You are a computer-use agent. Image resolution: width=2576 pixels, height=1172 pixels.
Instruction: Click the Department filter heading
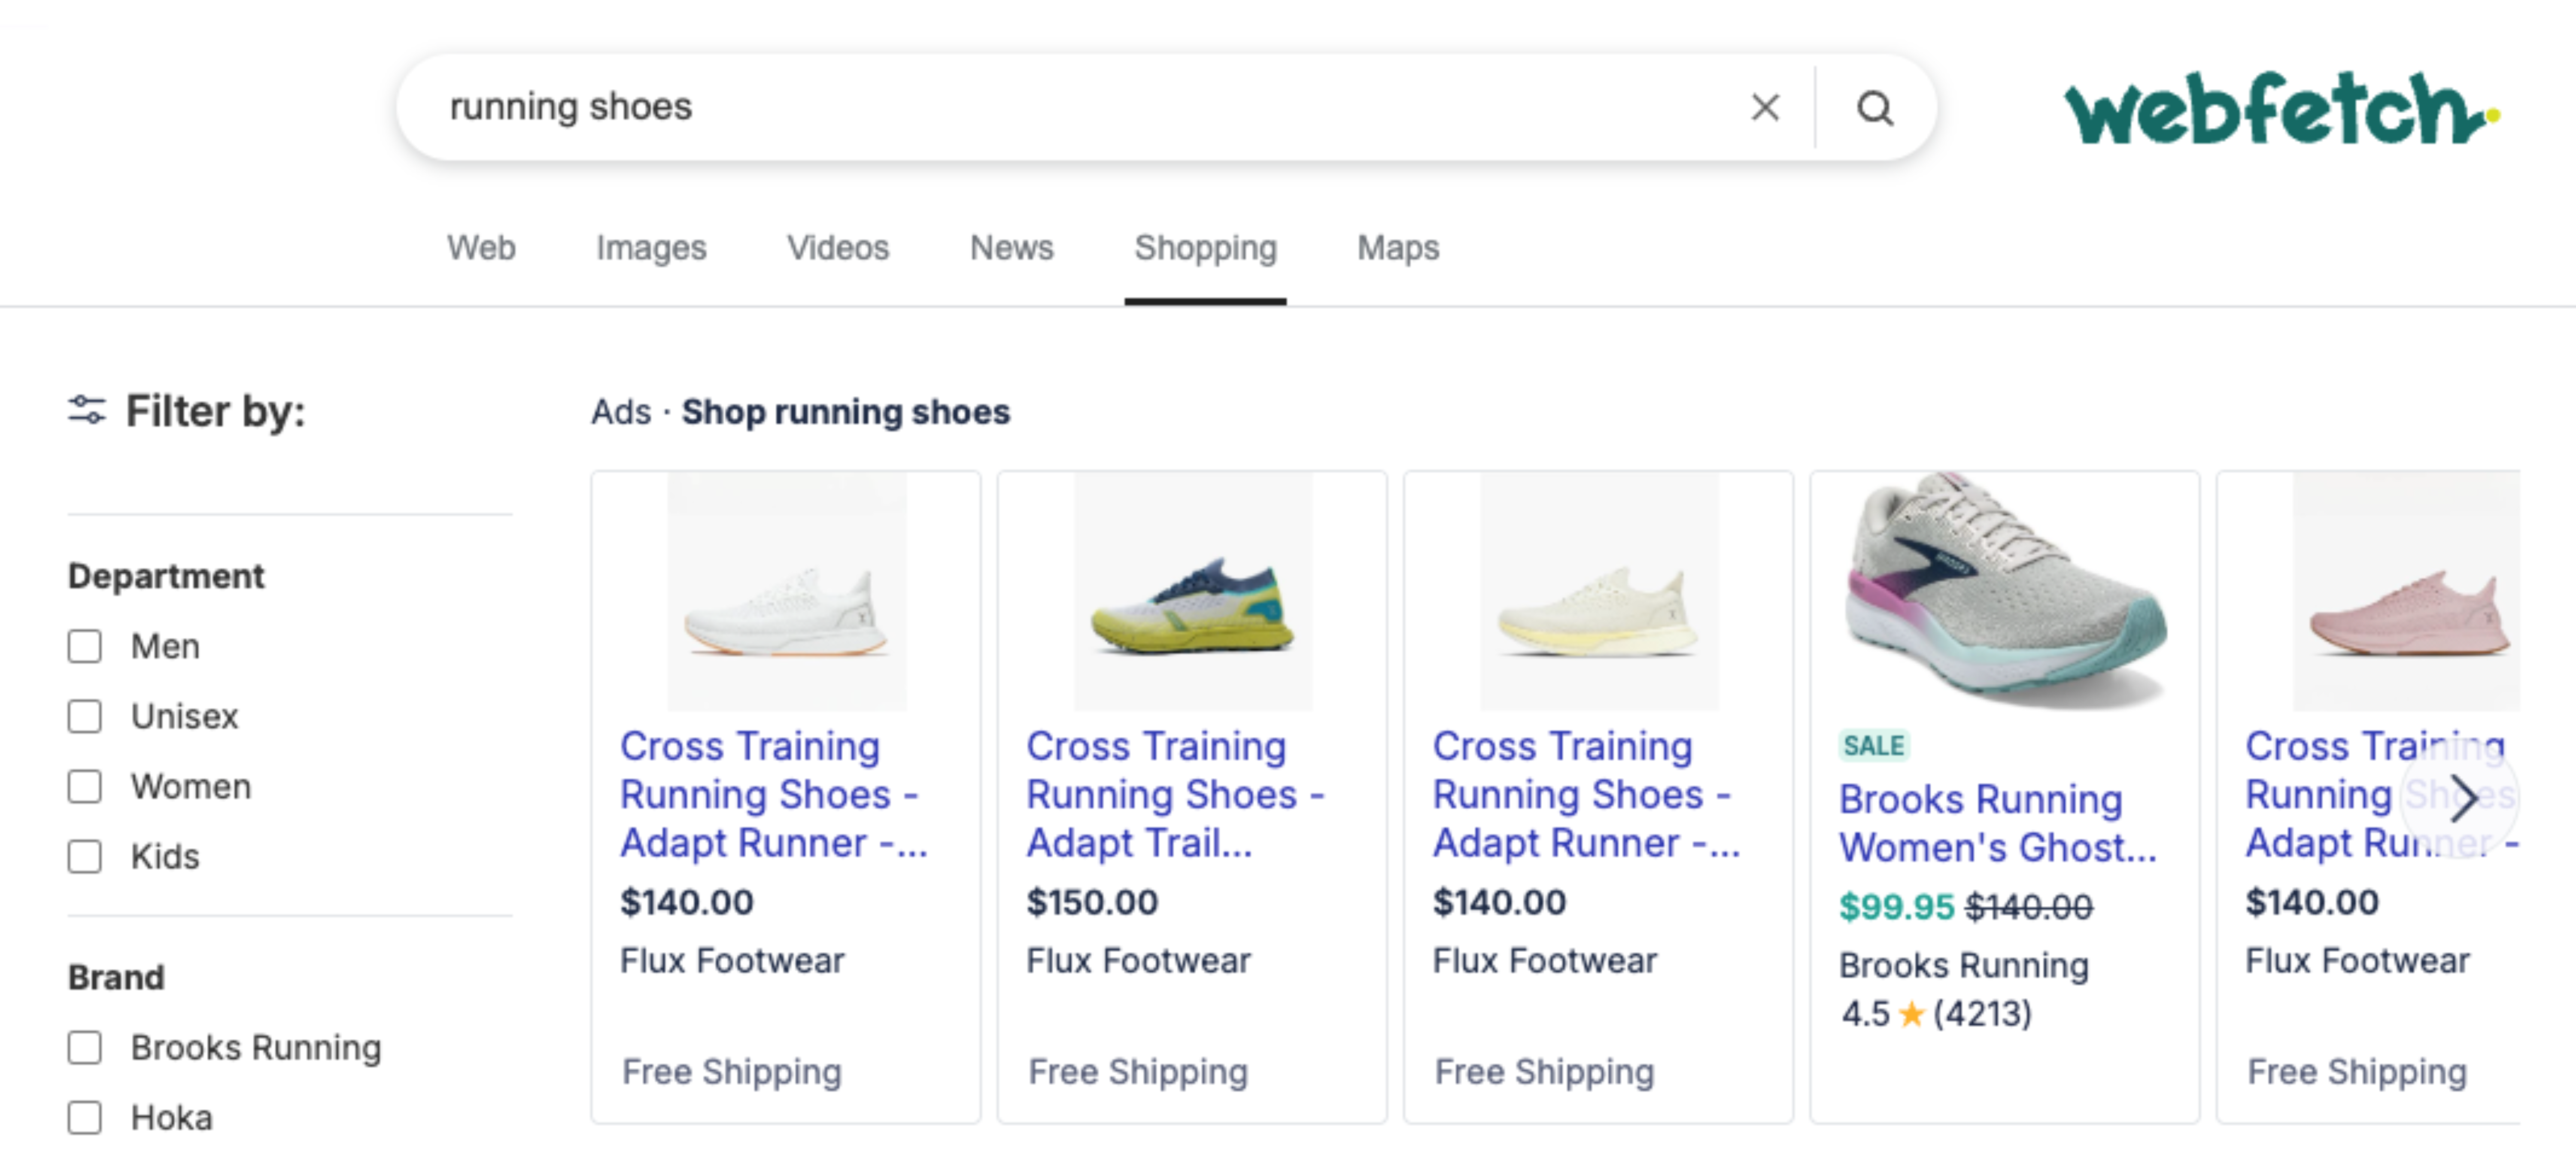tap(166, 576)
